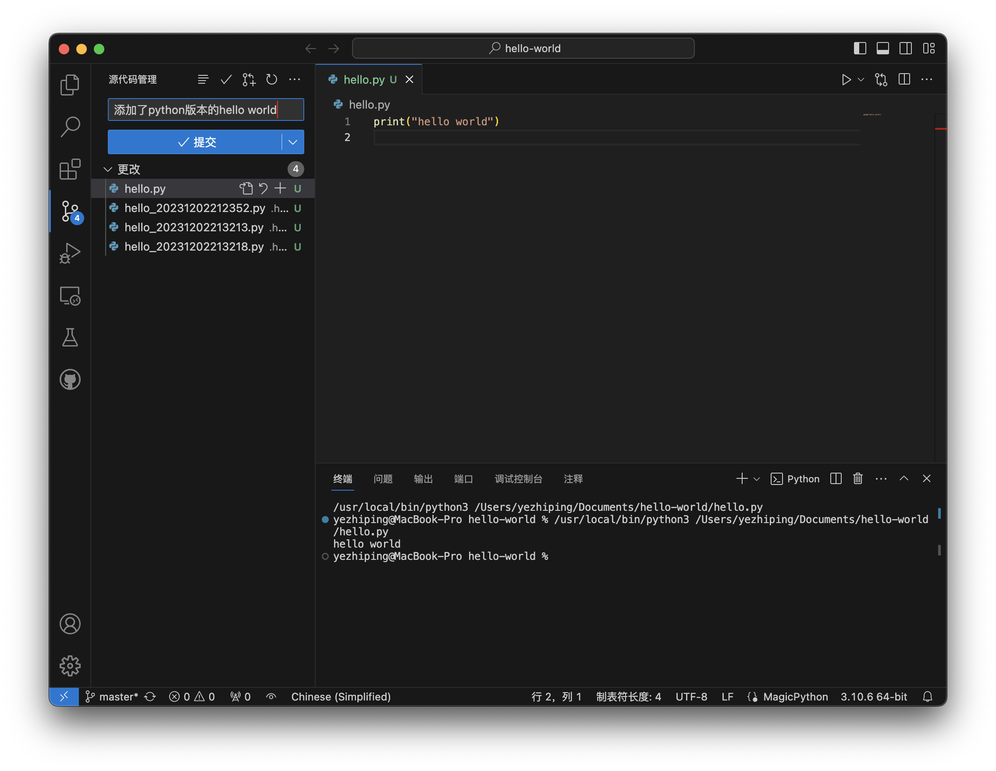Open customize layout icon
This screenshot has height=771, width=996.
pos(929,48)
